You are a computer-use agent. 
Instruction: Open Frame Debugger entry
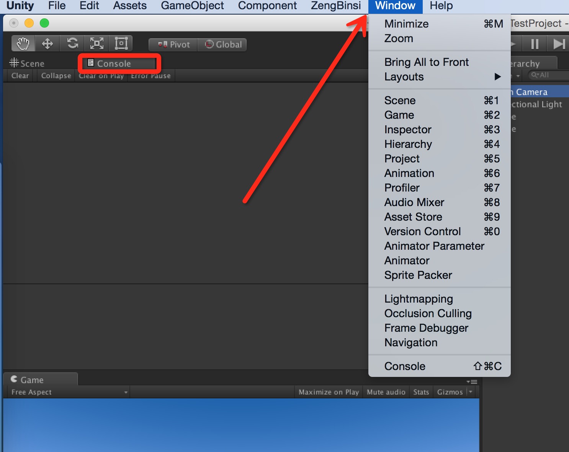point(440,328)
